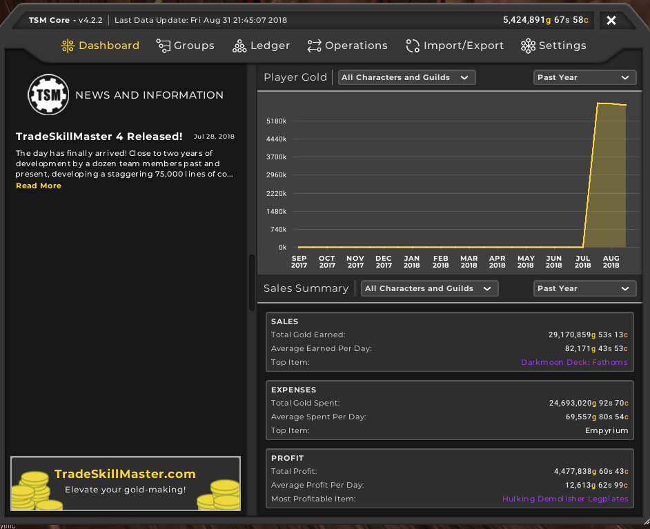Click the AUG 2018 chart axis label
The image size is (650, 529).
[x=611, y=262]
